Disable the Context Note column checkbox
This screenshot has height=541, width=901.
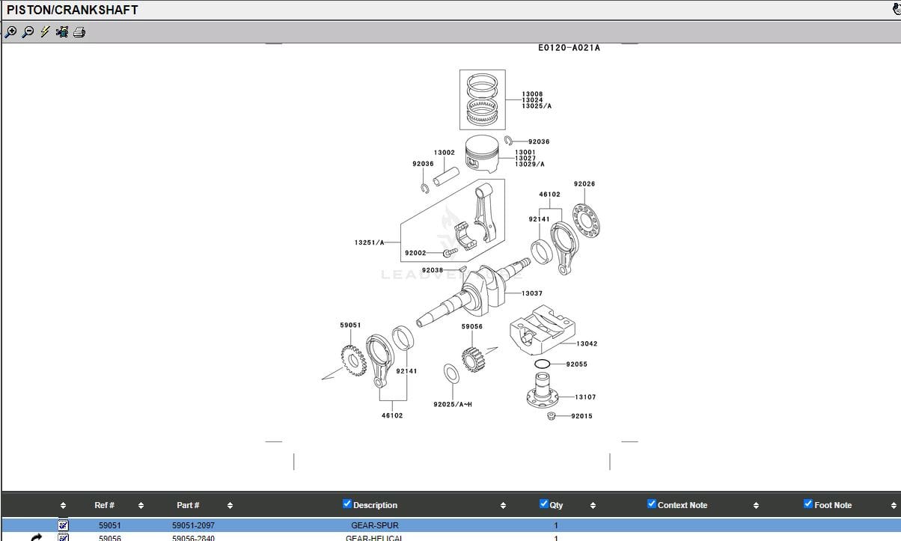[652, 504]
